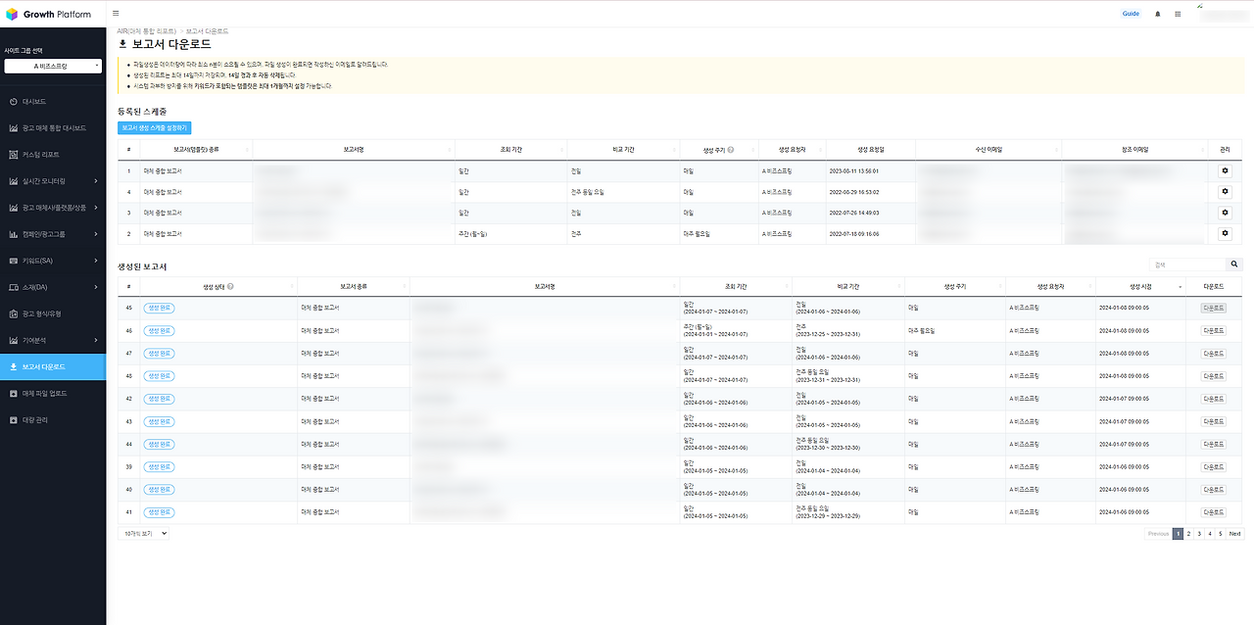Open the notifications bell

[x=1158, y=14]
